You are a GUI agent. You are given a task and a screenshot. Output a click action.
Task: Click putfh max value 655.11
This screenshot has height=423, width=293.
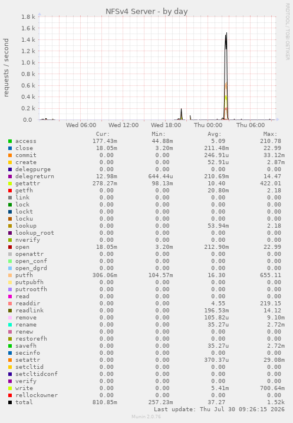271,275
